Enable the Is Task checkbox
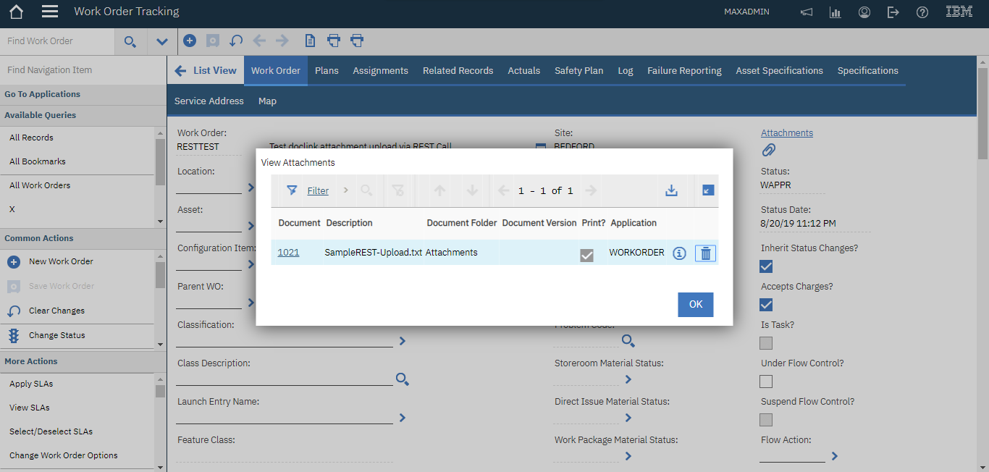 point(765,342)
